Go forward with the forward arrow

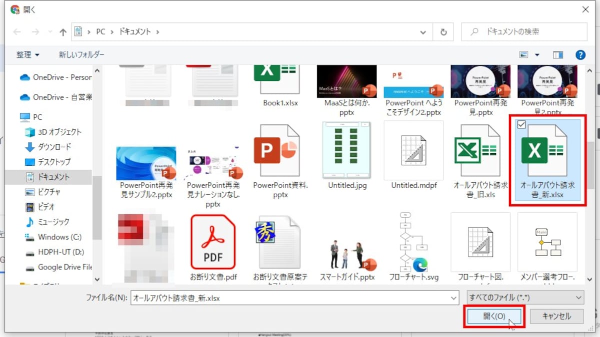click(x=36, y=31)
